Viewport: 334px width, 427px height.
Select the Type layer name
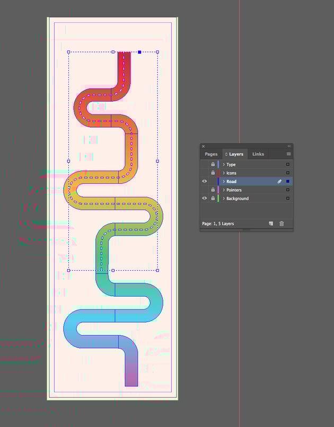231,164
